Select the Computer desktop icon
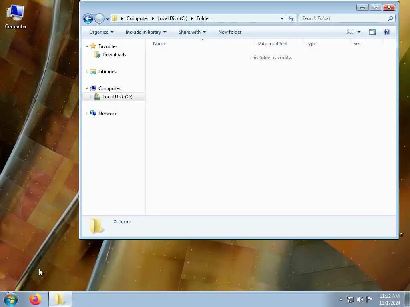 point(16,17)
